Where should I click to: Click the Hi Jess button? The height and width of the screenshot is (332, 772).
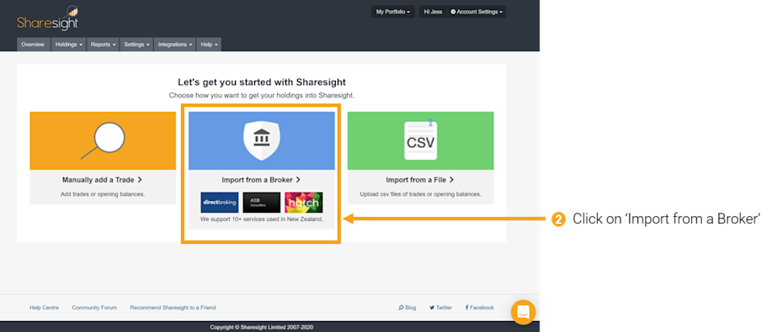[x=434, y=12]
